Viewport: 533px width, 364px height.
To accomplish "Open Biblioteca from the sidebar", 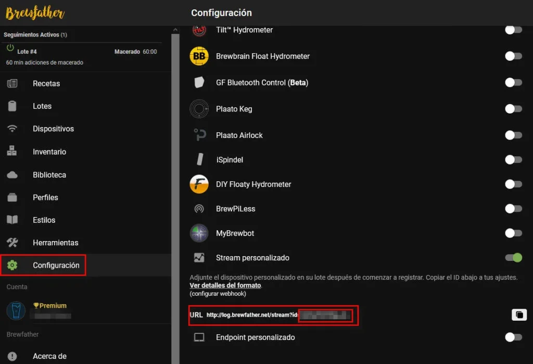I will pyautogui.click(x=86, y=175).
